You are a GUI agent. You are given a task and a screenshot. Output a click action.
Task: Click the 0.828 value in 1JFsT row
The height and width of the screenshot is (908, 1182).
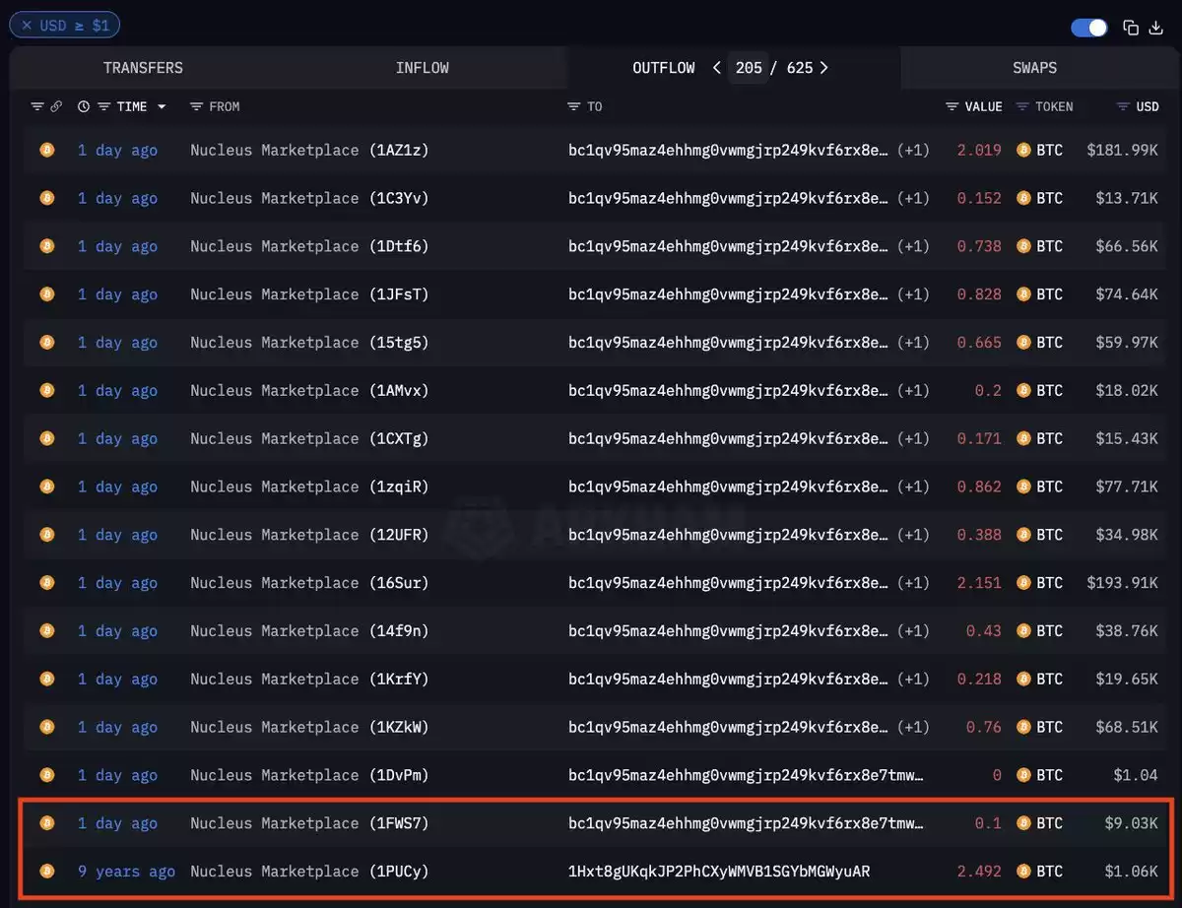tap(979, 294)
